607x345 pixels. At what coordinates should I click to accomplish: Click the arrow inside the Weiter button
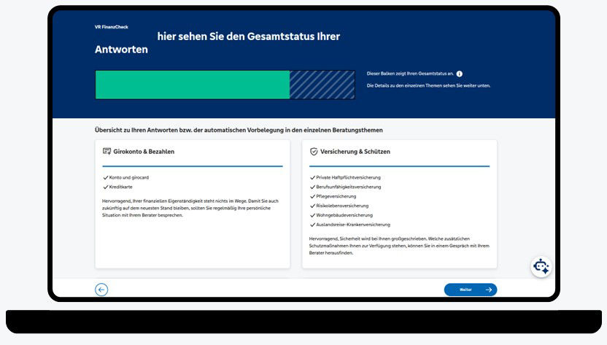point(489,290)
